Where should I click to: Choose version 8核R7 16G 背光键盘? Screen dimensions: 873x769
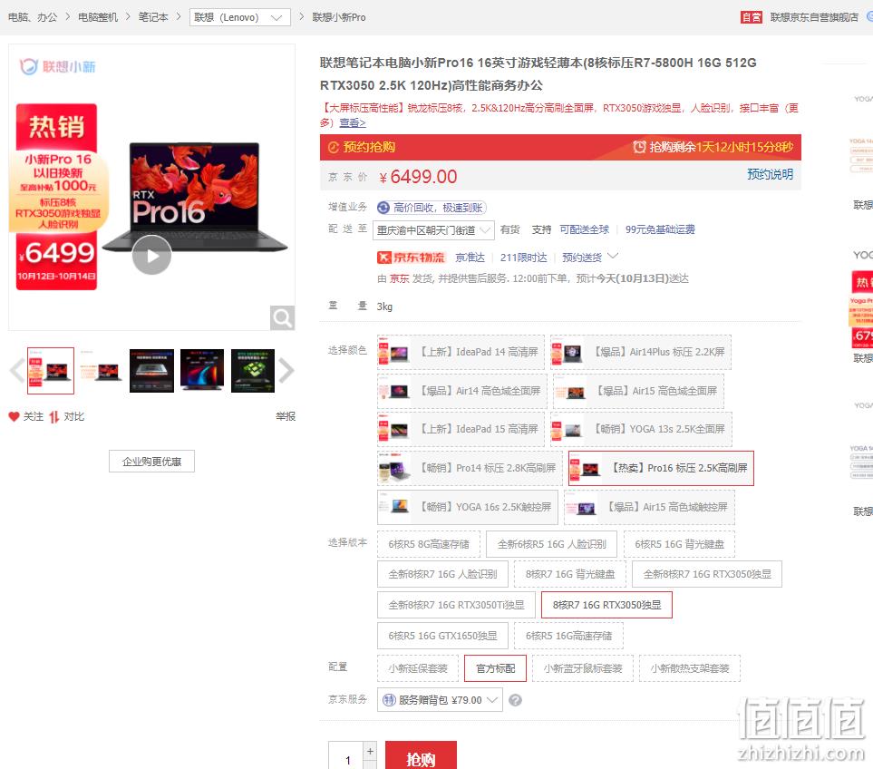[x=570, y=574]
